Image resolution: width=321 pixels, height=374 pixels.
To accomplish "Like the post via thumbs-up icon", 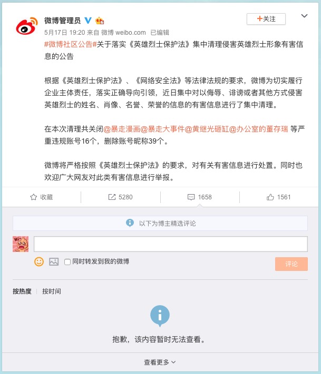I will coord(270,197).
